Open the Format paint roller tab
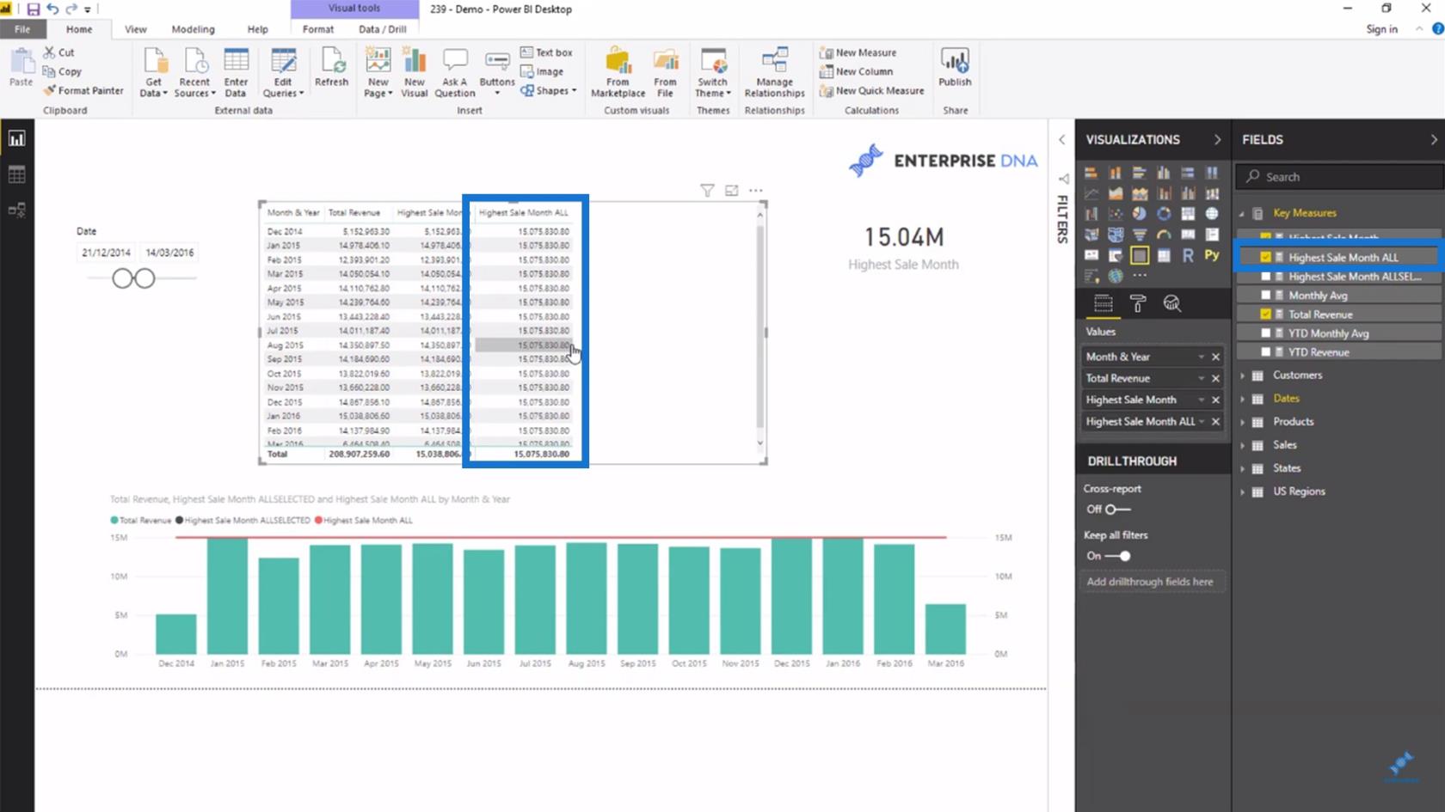Viewport: 1445px width, 812px height. [x=1138, y=303]
